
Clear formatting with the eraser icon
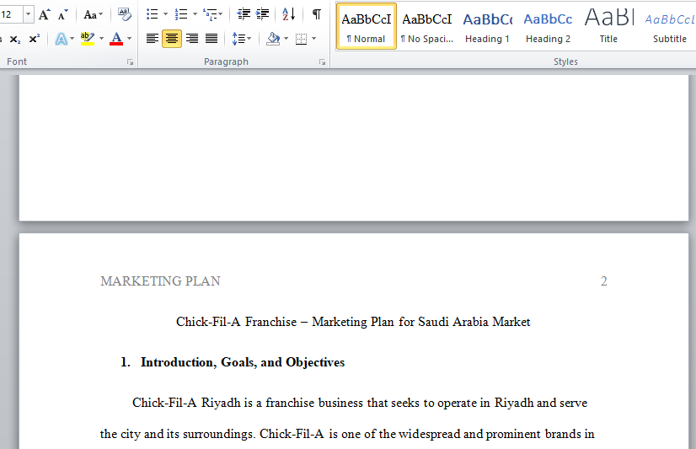[125, 14]
